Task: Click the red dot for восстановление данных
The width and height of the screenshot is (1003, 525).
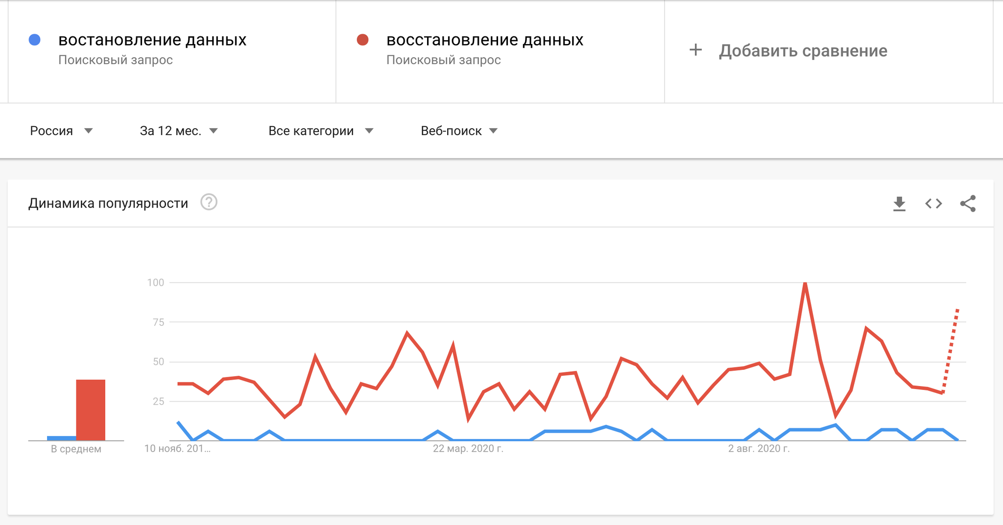Action: (362, 40)
